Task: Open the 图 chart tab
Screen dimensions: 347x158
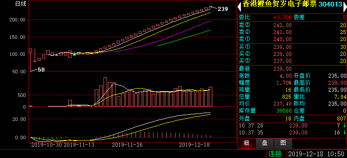Action: point(283,144)
